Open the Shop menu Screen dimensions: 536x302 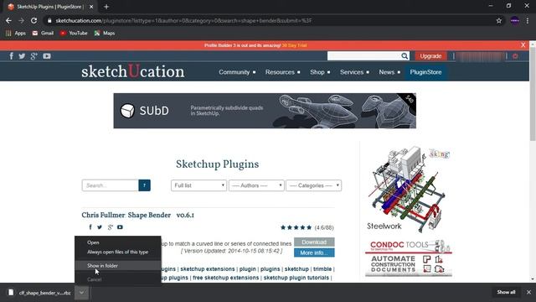point(320,72)
